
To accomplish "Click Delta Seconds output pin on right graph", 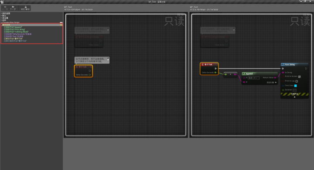I will tap(215, 73).
